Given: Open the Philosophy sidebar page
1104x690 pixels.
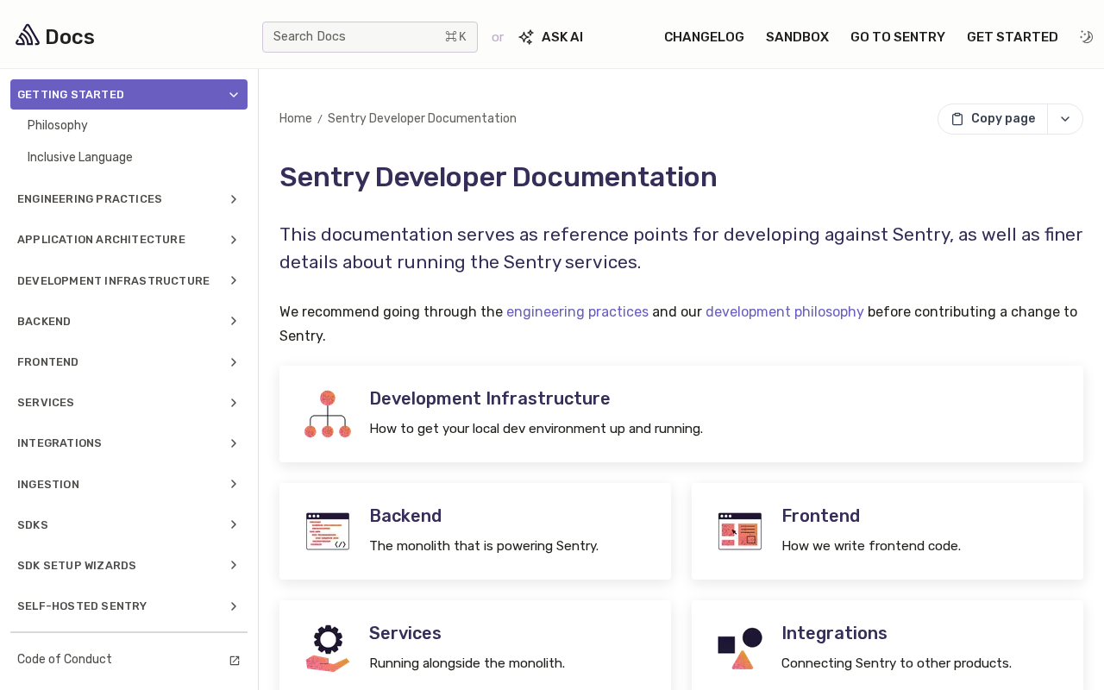Looking at the screenshot, I should point(58,126).
